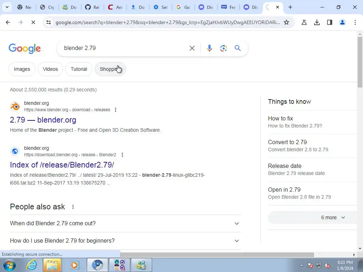
Task: Launch Internet Explorer from taskbar
Action: pos(31,265)
